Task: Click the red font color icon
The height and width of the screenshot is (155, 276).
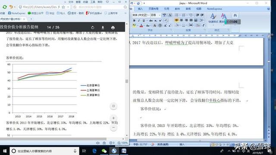Action: click(141, 26)
